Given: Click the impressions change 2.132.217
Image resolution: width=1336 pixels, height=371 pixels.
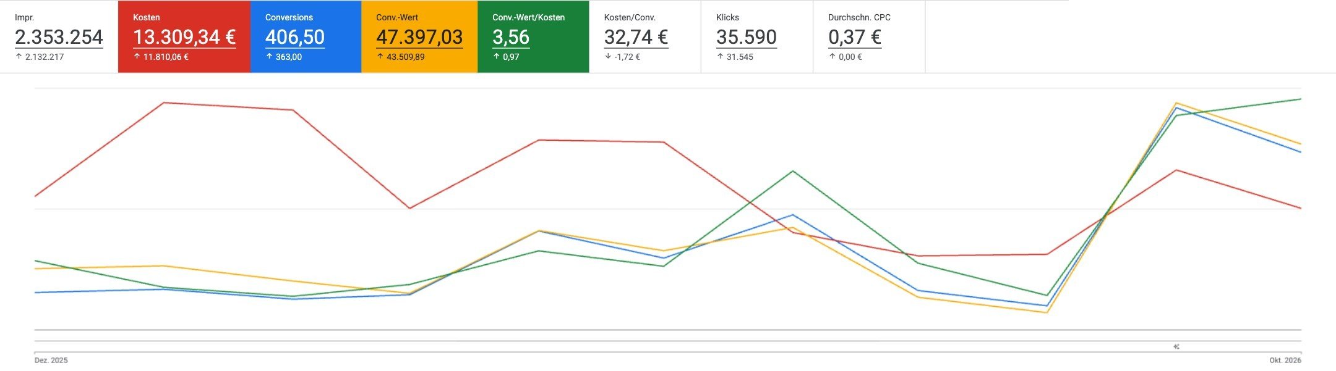Looking at the screenshot, I should (45, 57).
